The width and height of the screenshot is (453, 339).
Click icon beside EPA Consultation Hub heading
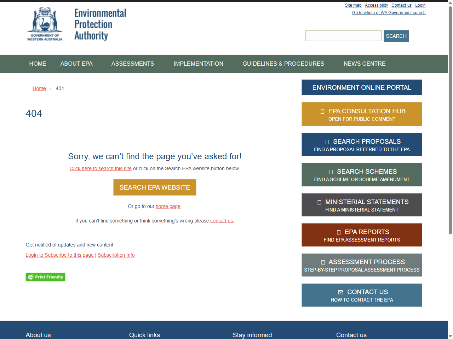(x=322, y=112)
